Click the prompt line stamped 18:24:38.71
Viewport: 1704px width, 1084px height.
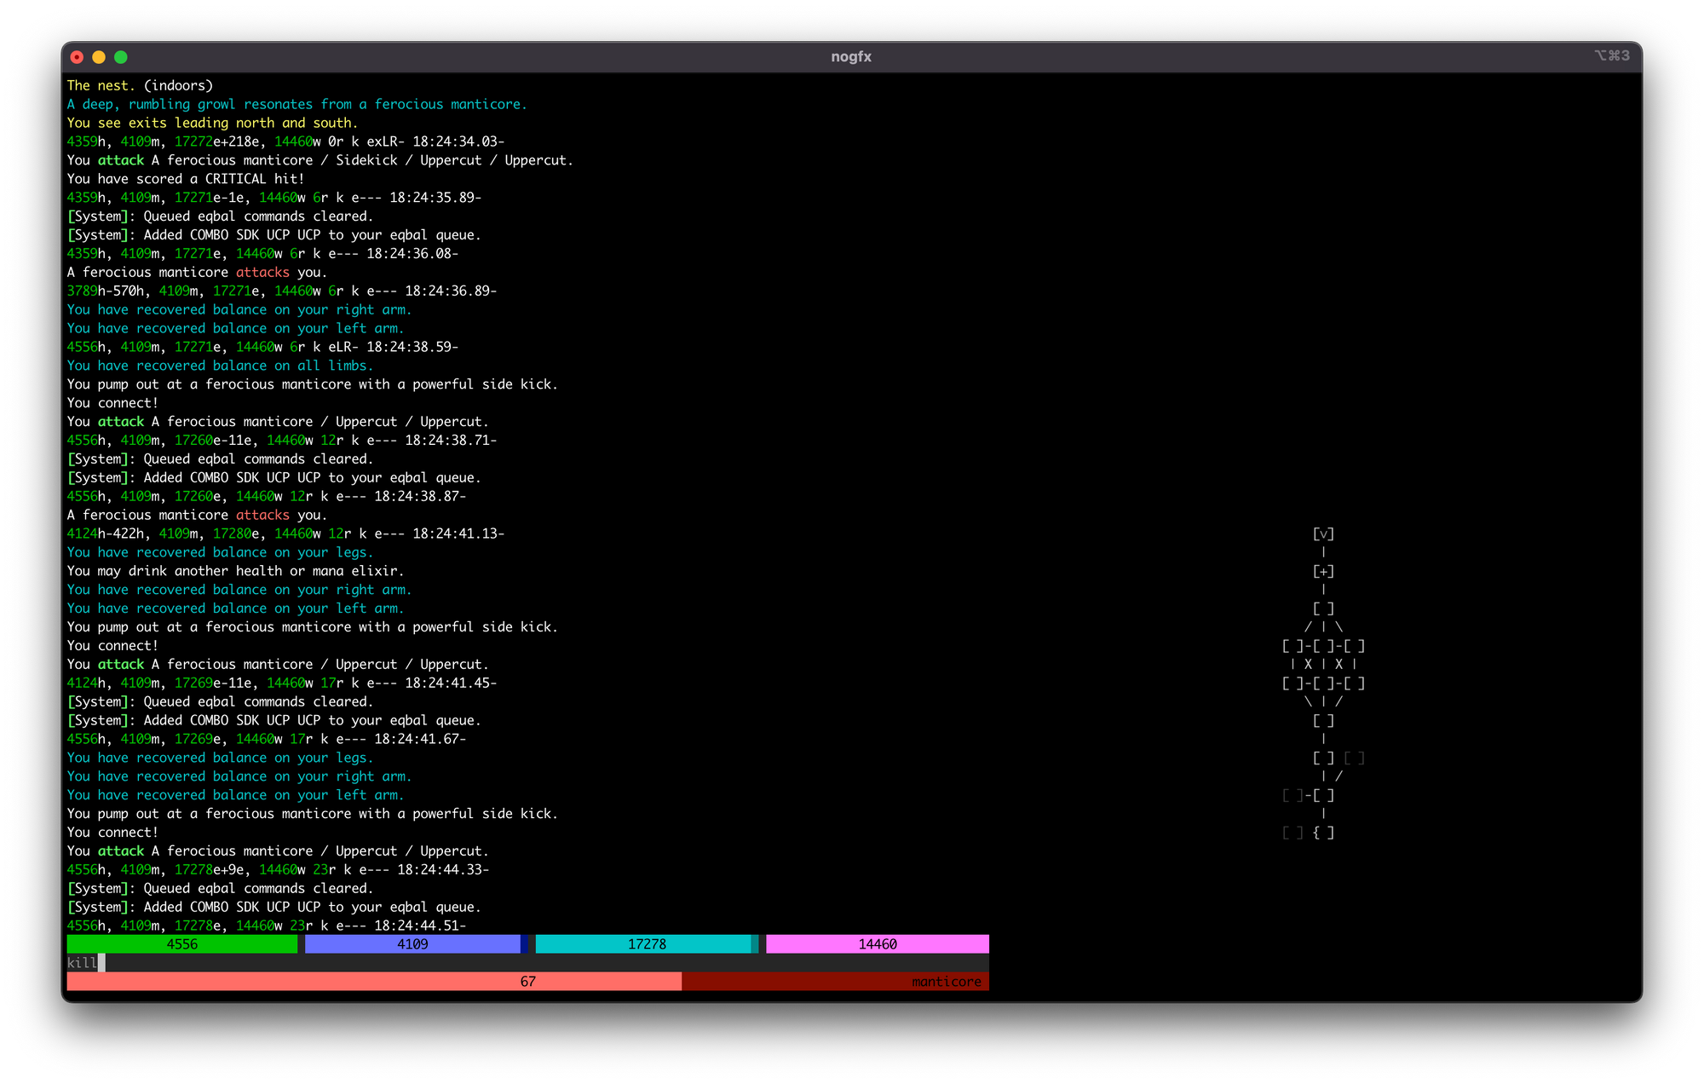pyautogui.click(x=282, y=441)
